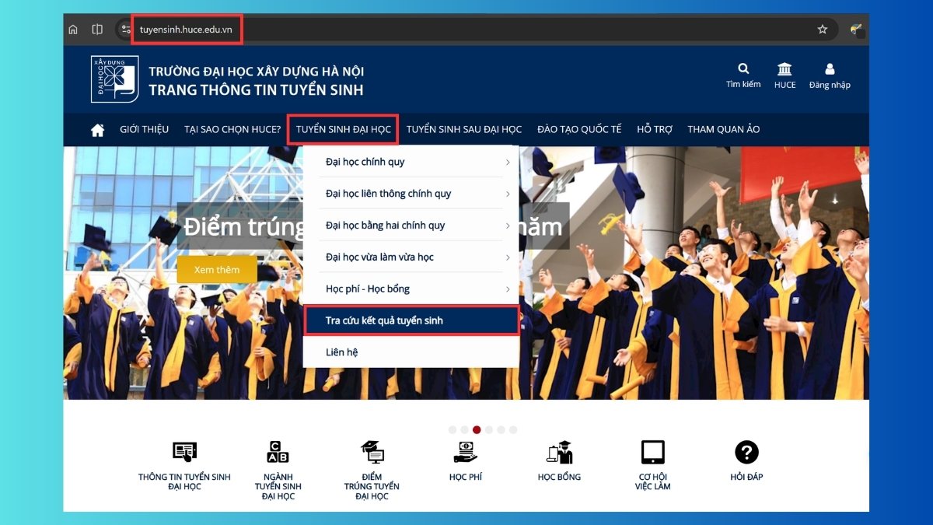Open the Điểm trúng tuyển đại học icon
Viewport: 933px width, 525px height.
coord(372,451)
